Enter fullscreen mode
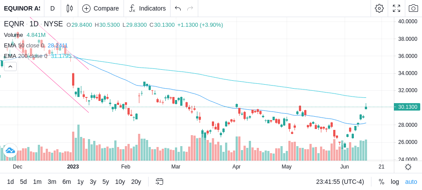 coord(397,8)
